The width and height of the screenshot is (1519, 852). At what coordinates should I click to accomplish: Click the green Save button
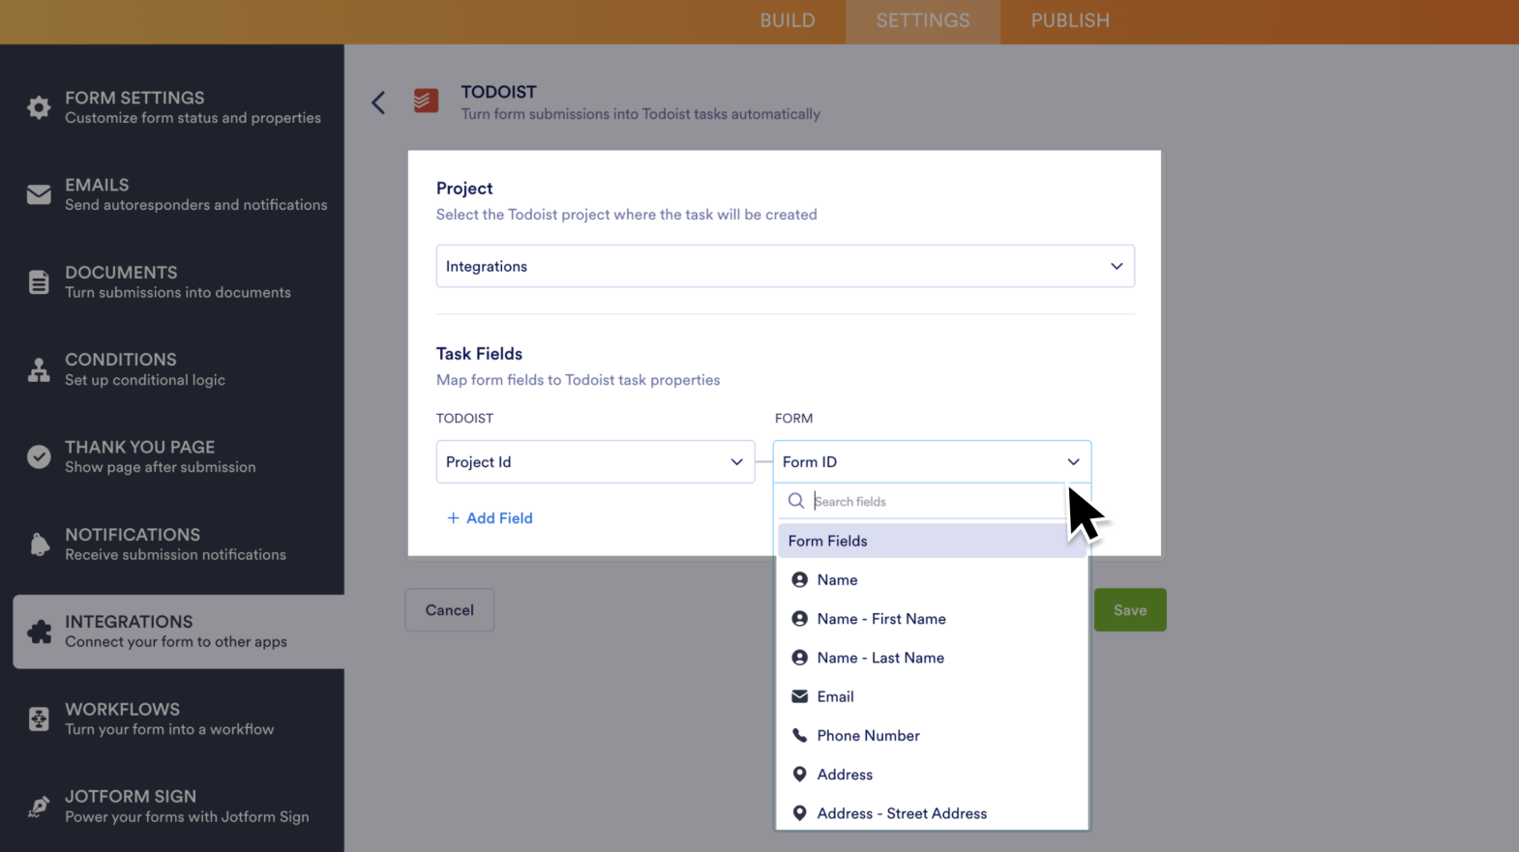click(1130, 610)
